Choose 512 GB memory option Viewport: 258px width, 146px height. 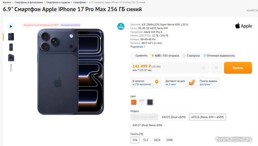[x=146, y=140]
